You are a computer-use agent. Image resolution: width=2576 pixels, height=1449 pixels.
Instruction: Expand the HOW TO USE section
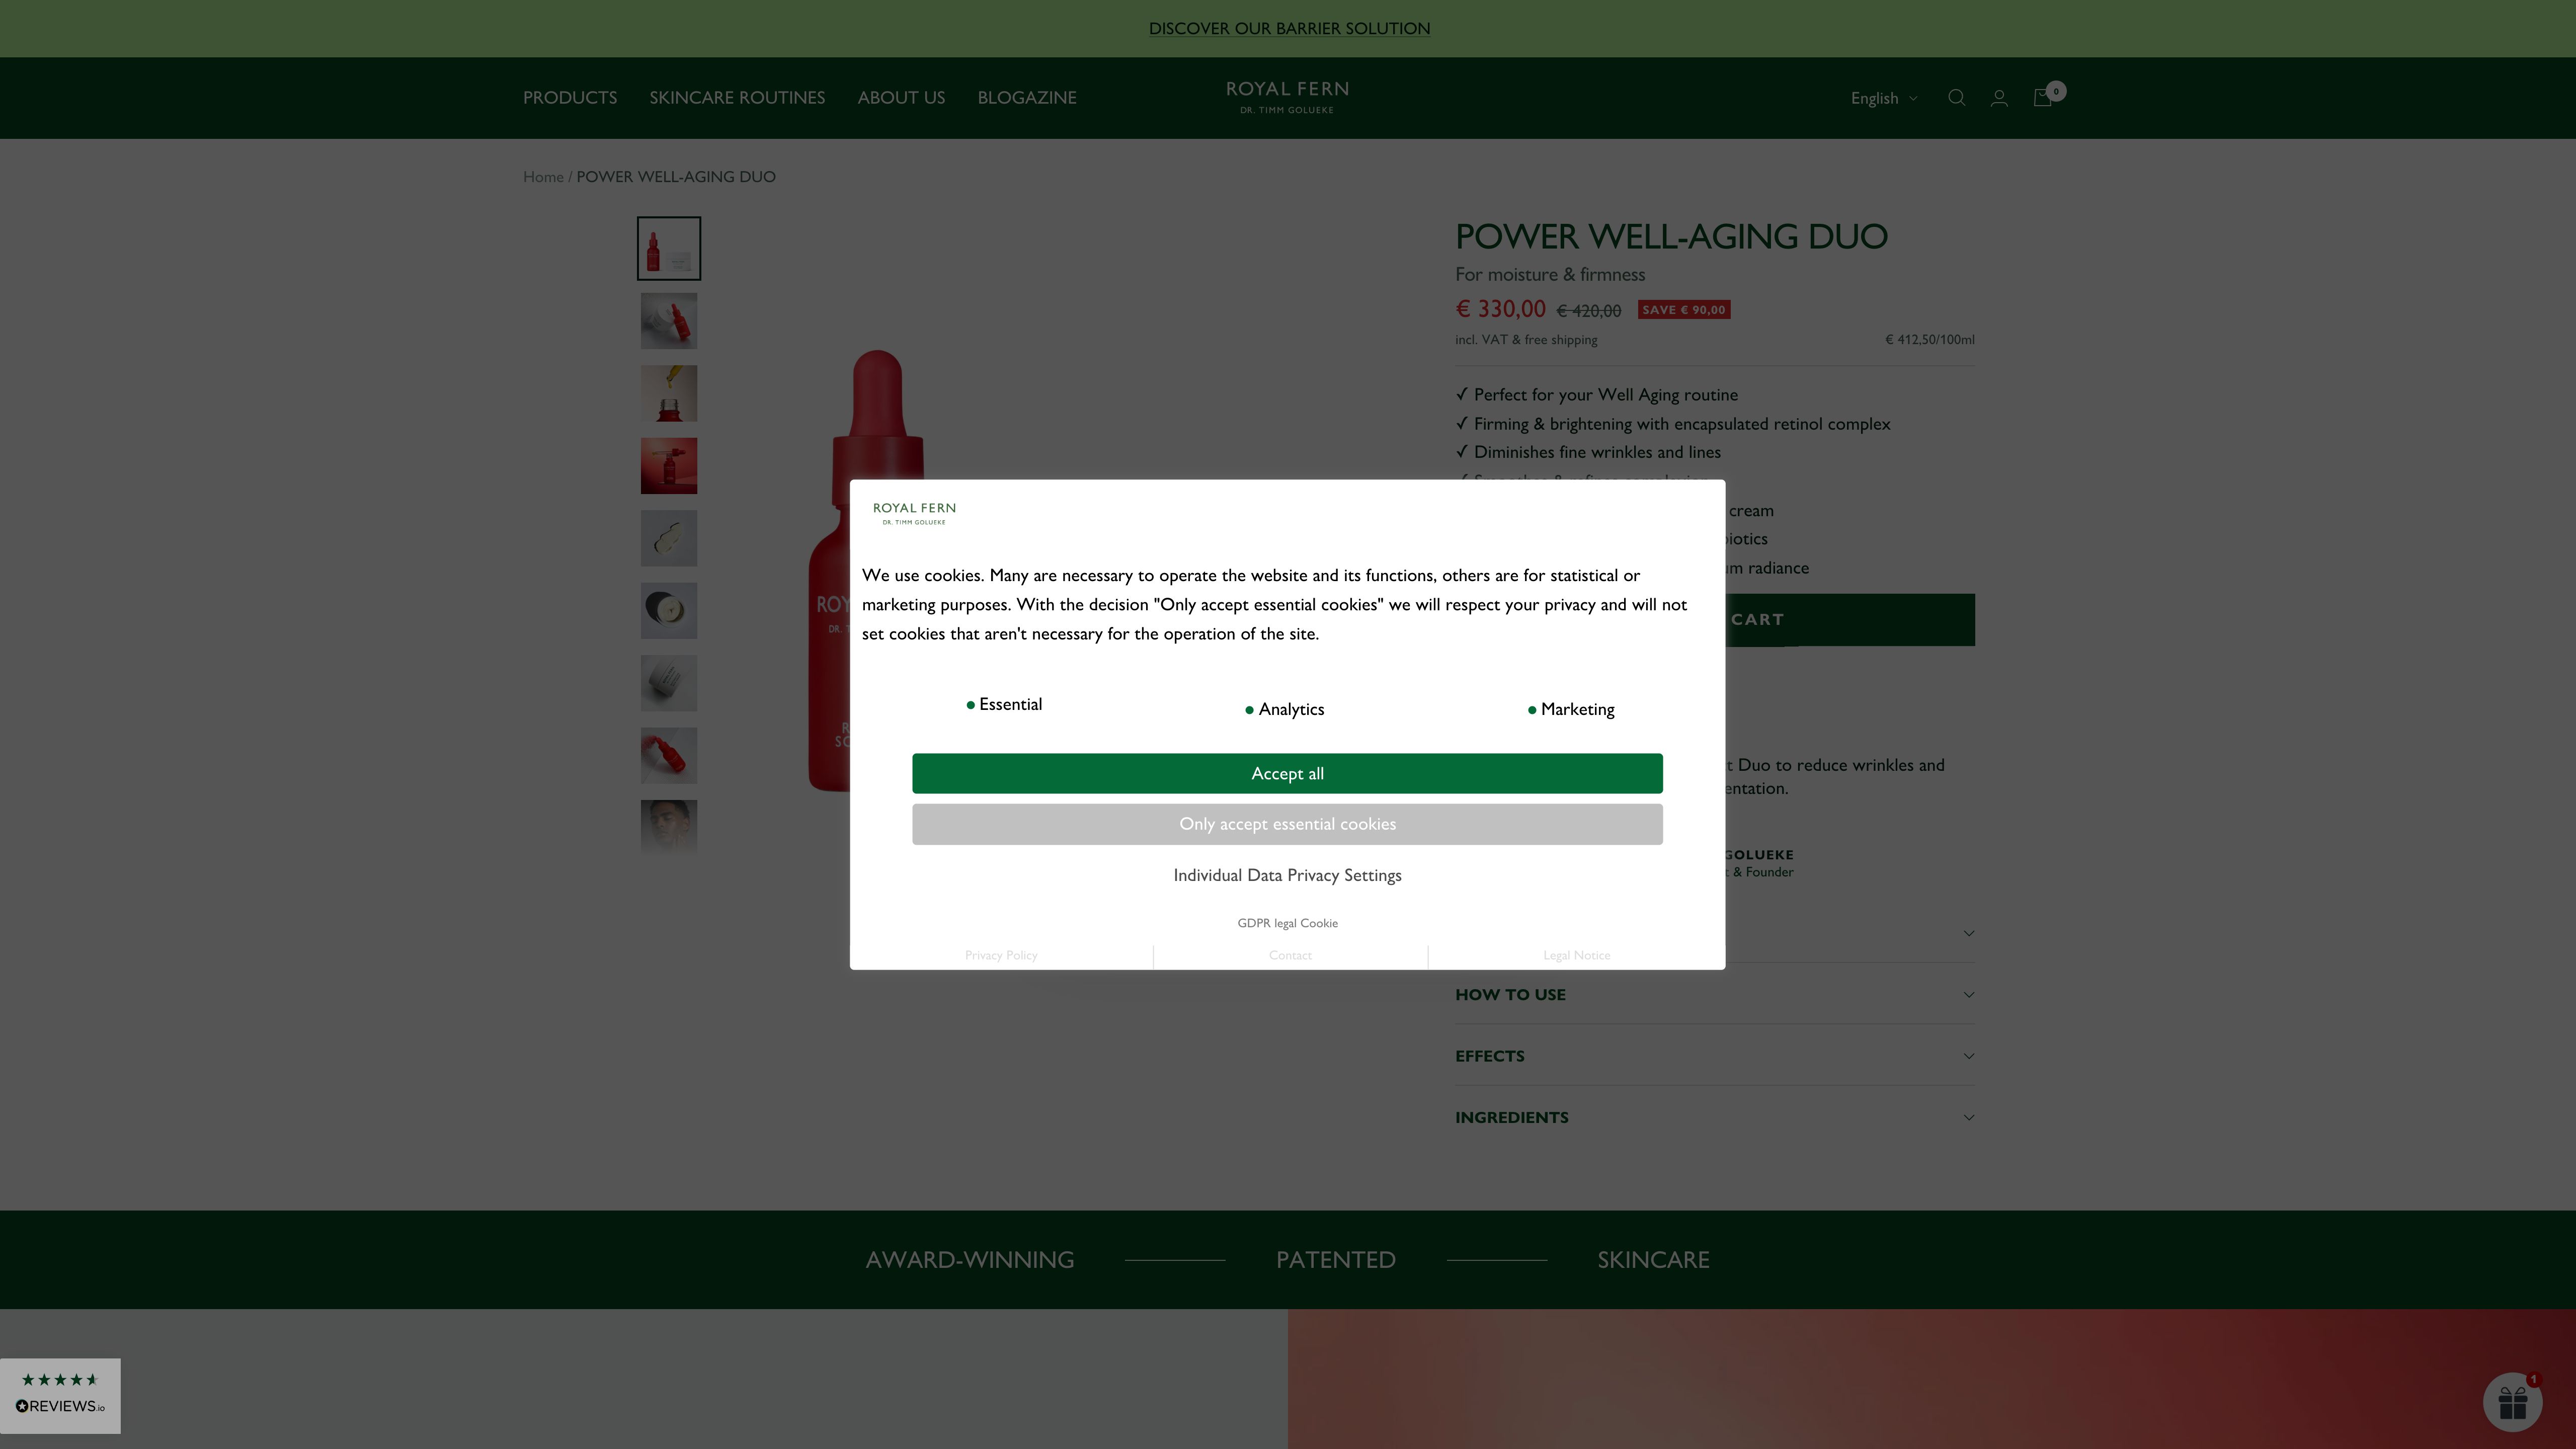[x=1714, y=994]
